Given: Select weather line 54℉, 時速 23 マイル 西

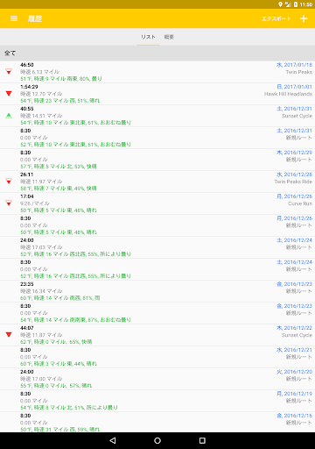Looking at the screenshot, I should pyautogui.click(x=59, y=101).
